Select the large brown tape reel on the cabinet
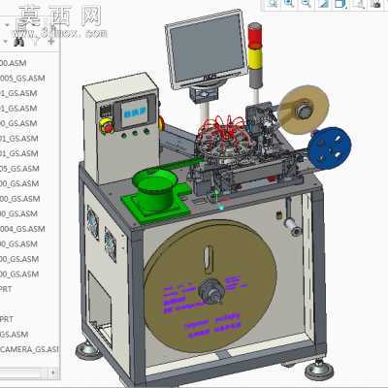 pos(210,286)
